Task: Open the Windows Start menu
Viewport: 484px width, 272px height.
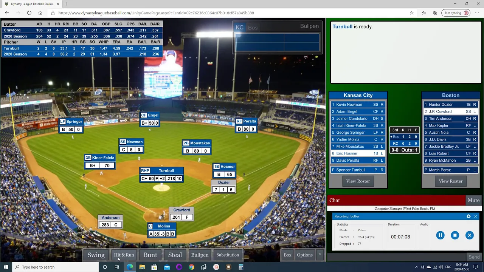Action: (6, 267)
